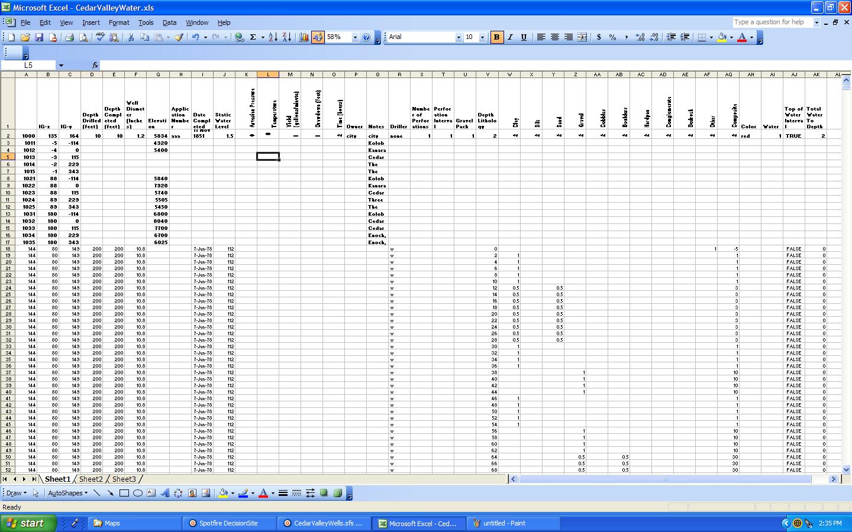Copy the selected cells
852x532 pixels.
click(145, 37)
